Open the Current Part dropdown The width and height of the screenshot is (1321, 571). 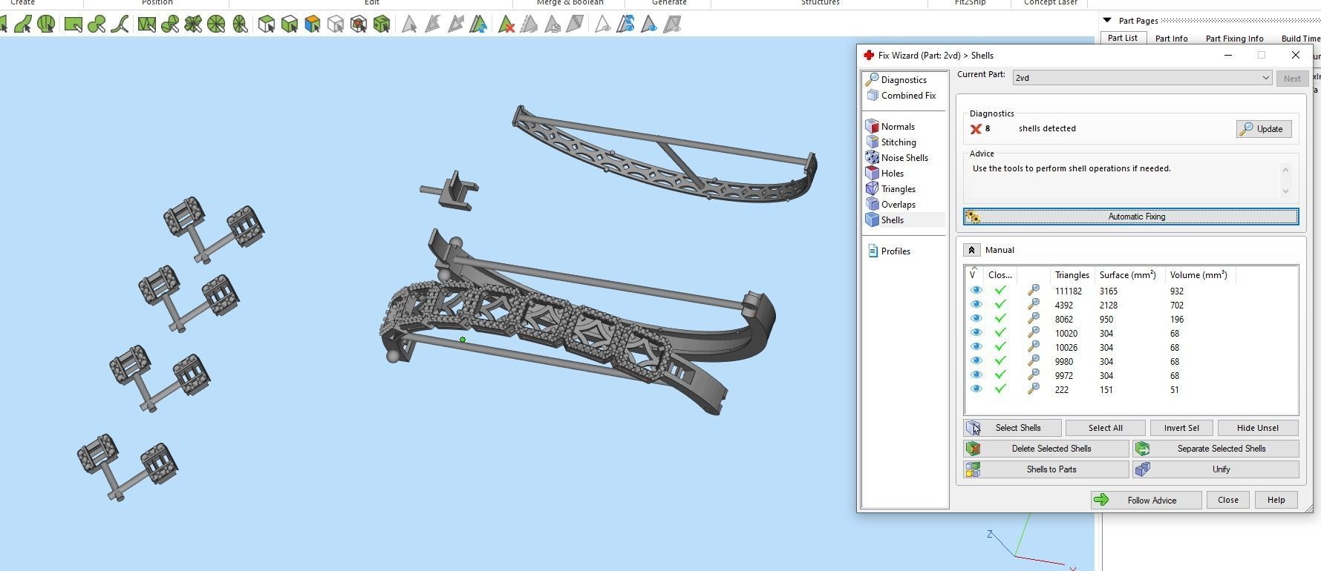pos(1142,78)
